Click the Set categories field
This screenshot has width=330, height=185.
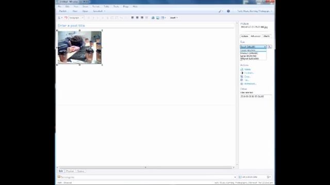[146, 177]
